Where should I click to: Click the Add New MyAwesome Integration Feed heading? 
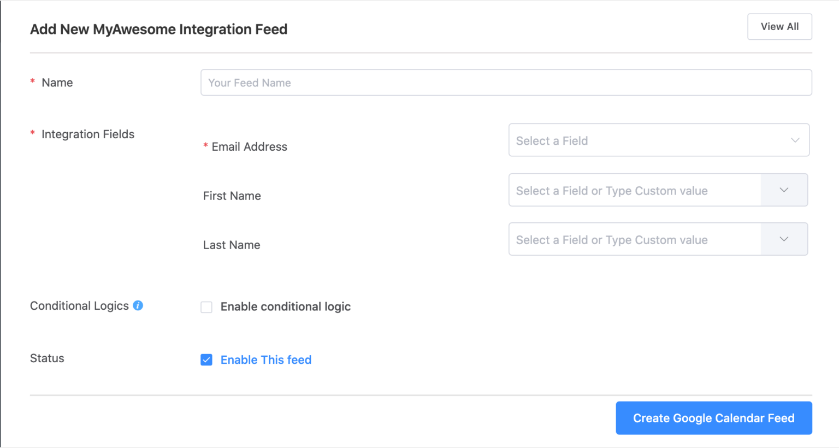pos(158,29)
